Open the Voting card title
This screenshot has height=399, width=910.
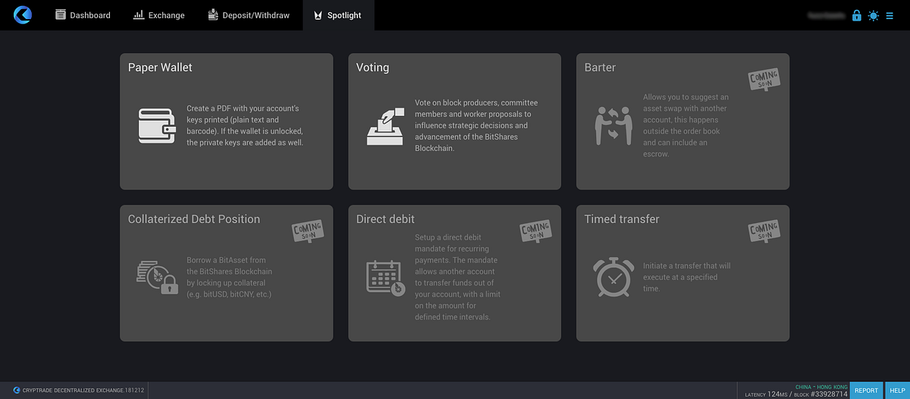pyautogui.click(x=372, y=68)
